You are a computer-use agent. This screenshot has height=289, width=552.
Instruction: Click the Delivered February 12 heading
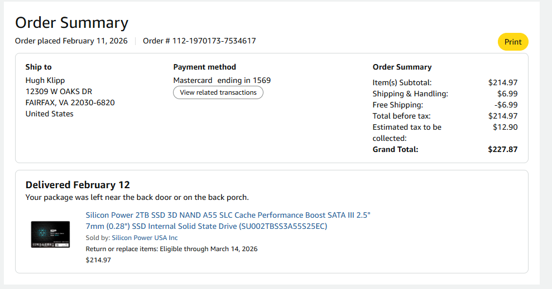tap(78, 185)
